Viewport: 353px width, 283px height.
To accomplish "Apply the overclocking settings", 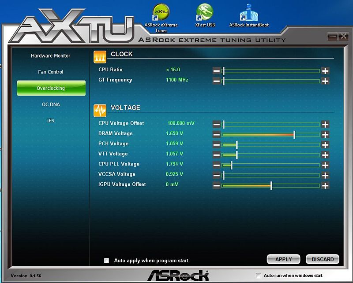I will tap(283, 259).
